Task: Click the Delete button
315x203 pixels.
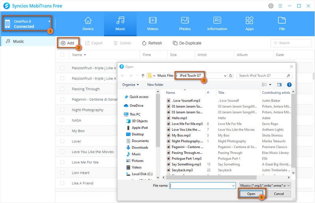Action: pyautogui.click(x=122, y=43)
